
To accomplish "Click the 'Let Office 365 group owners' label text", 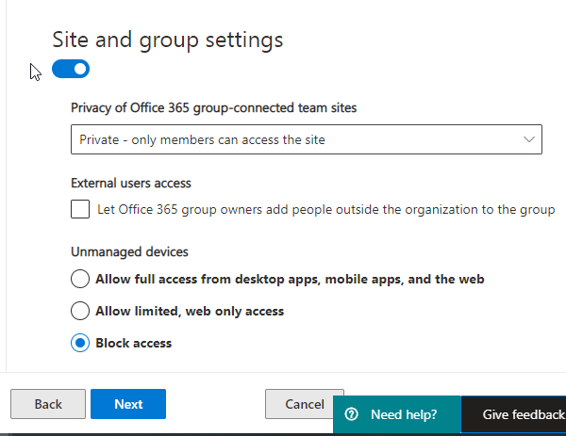I will coord(325,209).
